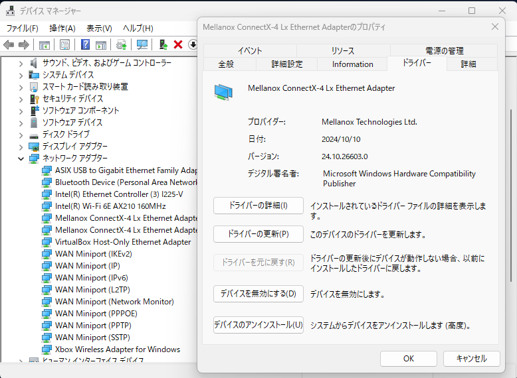Close the Mellanox properties dialog

pos(495,27)
